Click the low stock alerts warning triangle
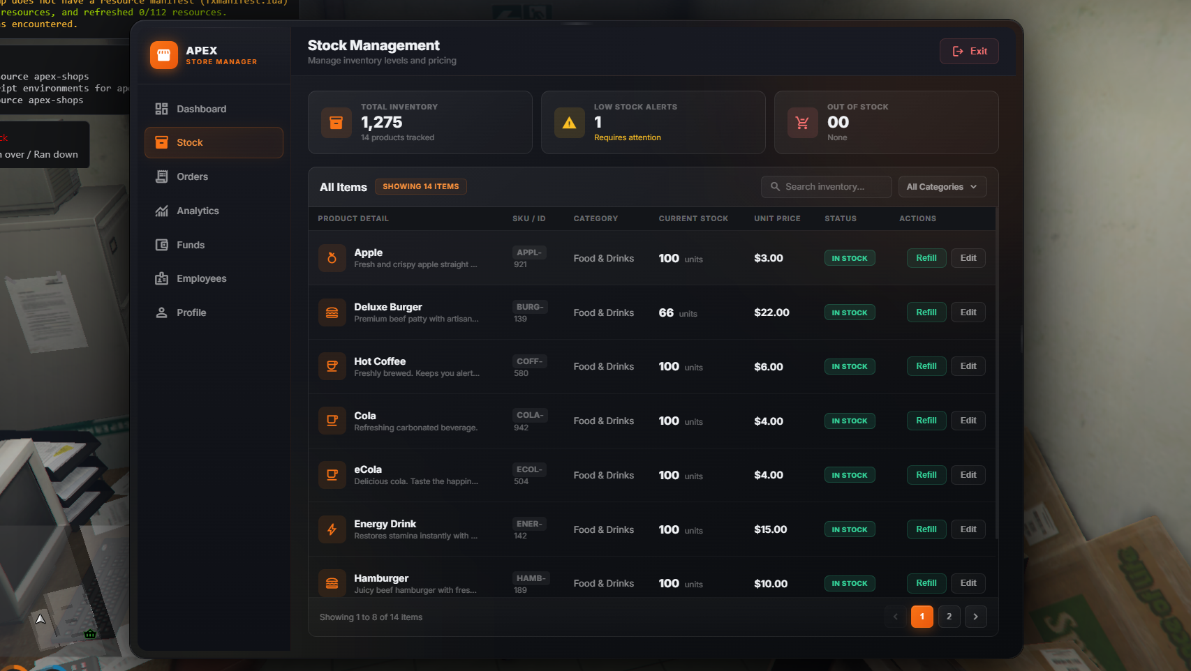The image size is (1191, 671). pos(569,122)
